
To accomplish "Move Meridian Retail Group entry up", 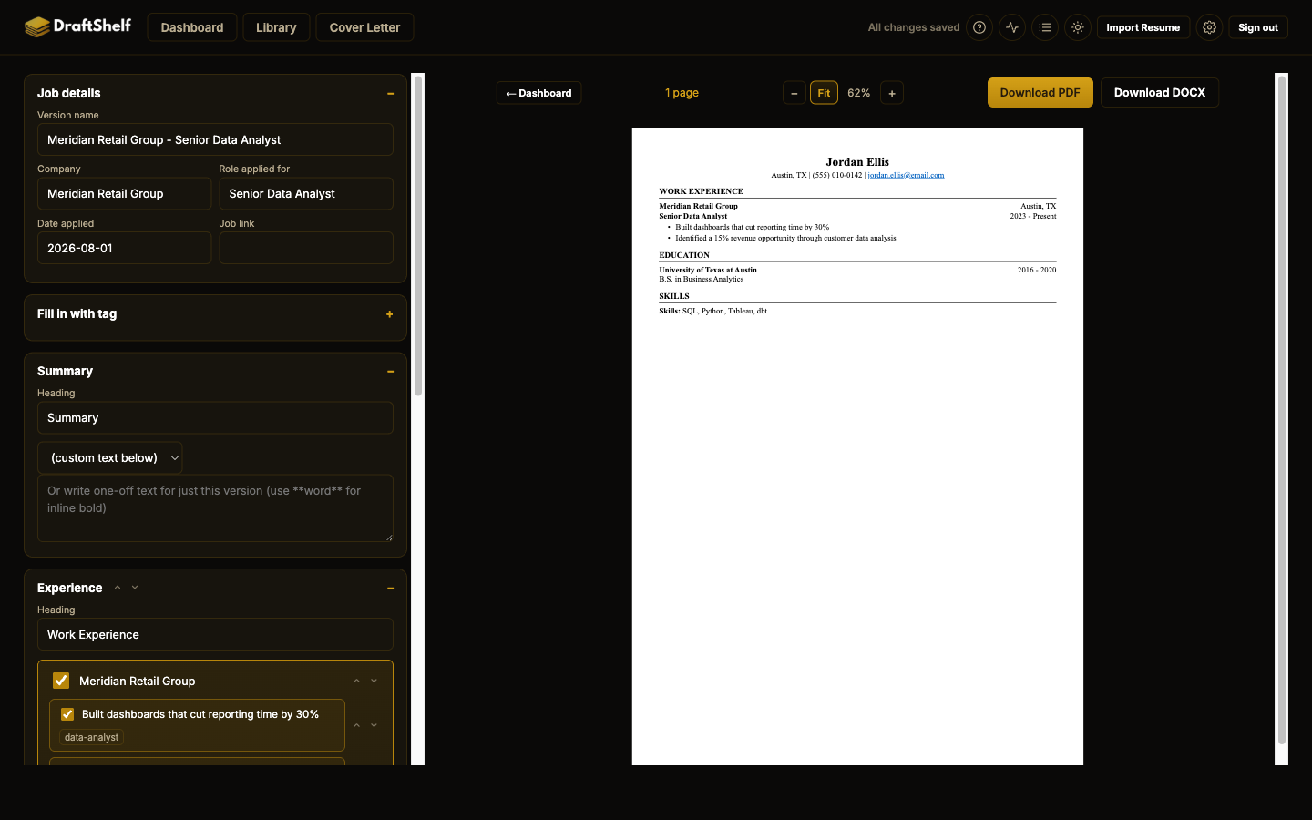I will tap(357, 681).
